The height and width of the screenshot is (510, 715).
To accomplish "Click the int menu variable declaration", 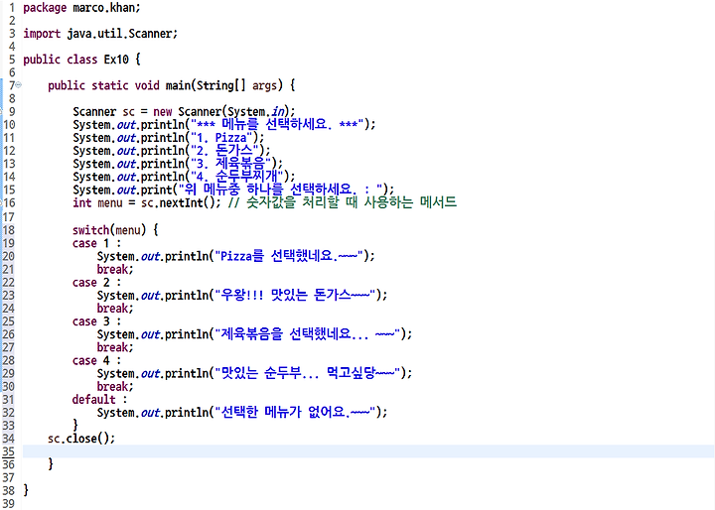I will pos(97,202).
